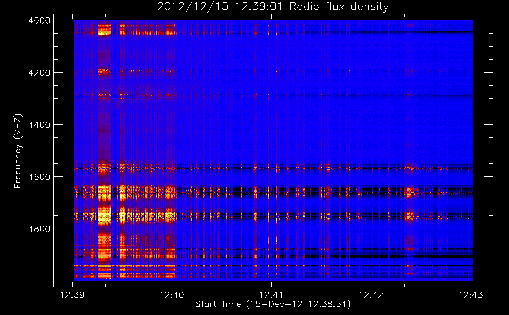This screenshot has height=315, width=509.
Task: Click the 12:40 time tick label
Action: coord(172,295)
